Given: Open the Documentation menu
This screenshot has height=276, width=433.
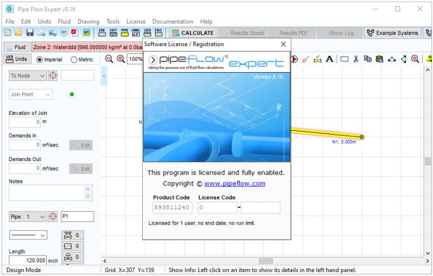Looking at the screenshot, I should coord(173,21).
